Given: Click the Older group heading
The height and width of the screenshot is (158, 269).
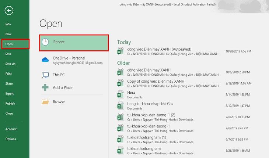Looking at the screenshot, I should pyautogui.click(x=123, y=63).
